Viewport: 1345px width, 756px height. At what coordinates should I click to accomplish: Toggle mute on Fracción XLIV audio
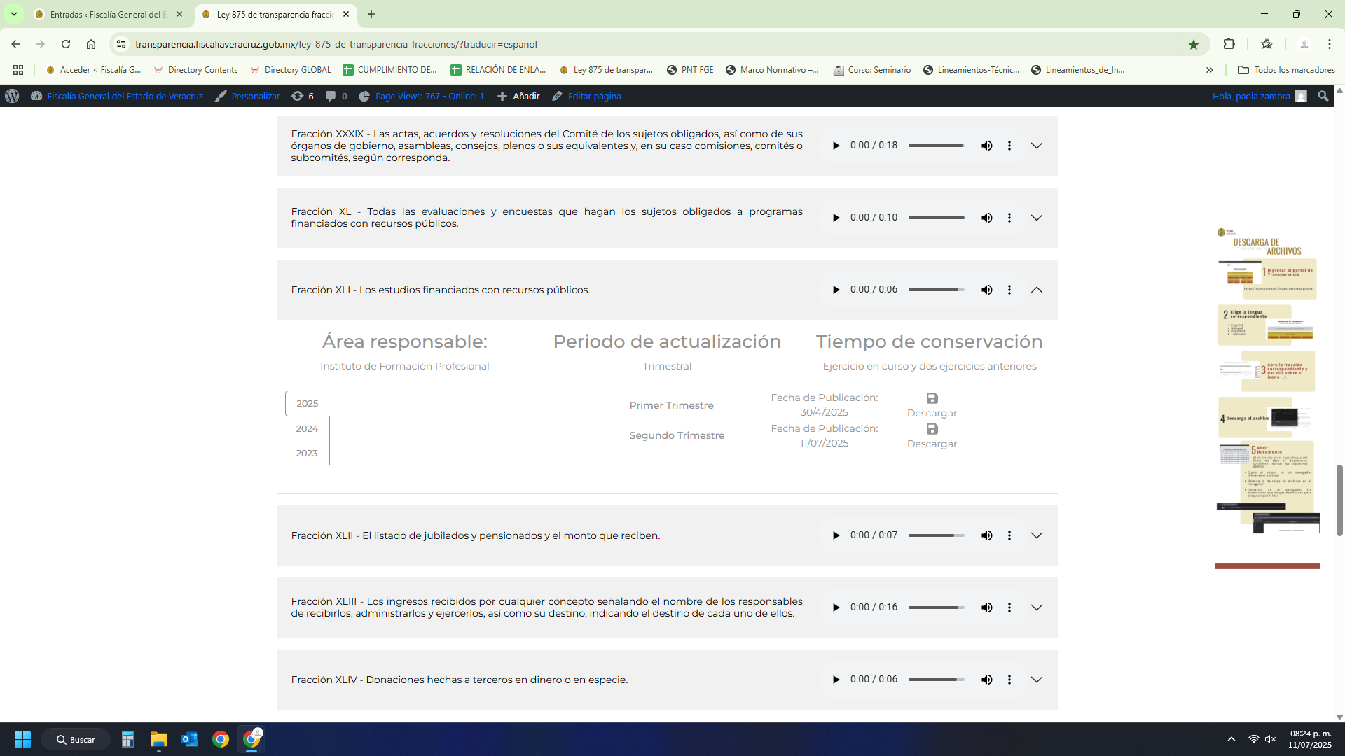pos(986,680)
